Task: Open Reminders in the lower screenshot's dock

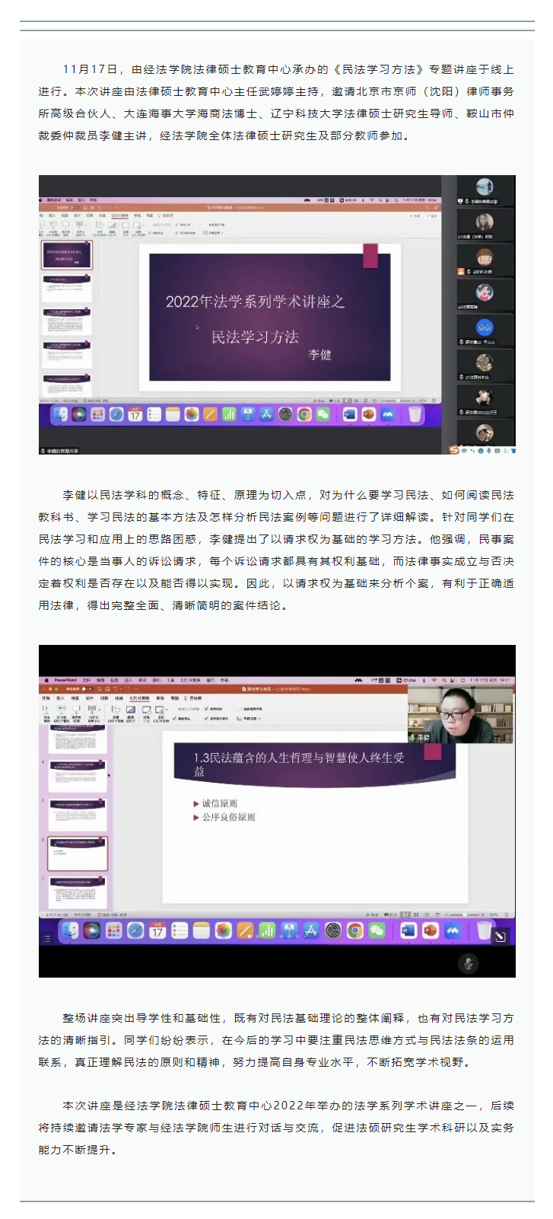Action: [x=180, y=930]
